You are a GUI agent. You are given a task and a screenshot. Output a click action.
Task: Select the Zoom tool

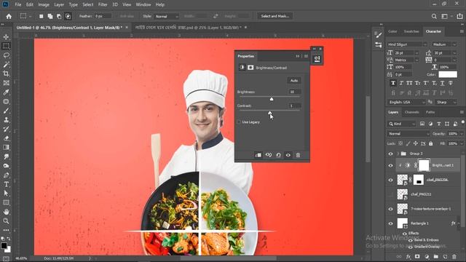6,221
